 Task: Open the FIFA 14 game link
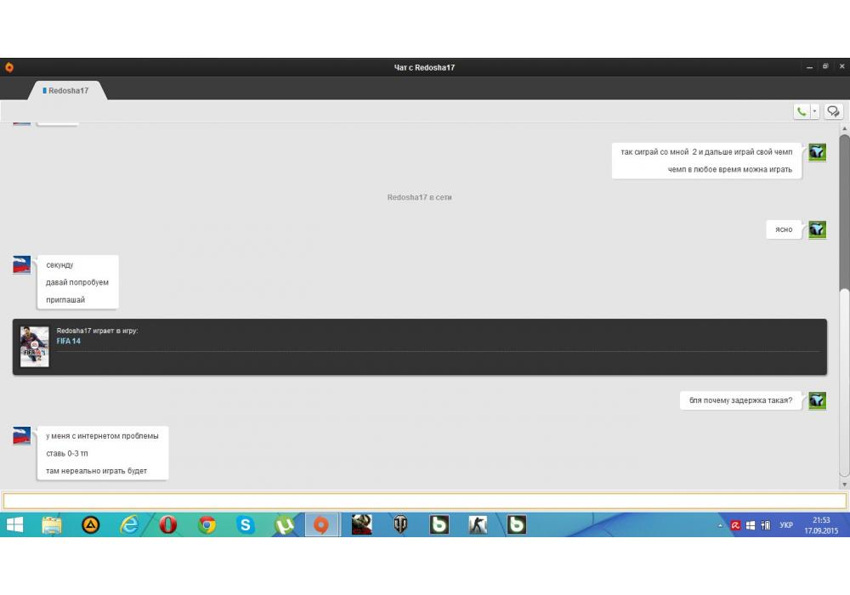(x=68, y=341)
